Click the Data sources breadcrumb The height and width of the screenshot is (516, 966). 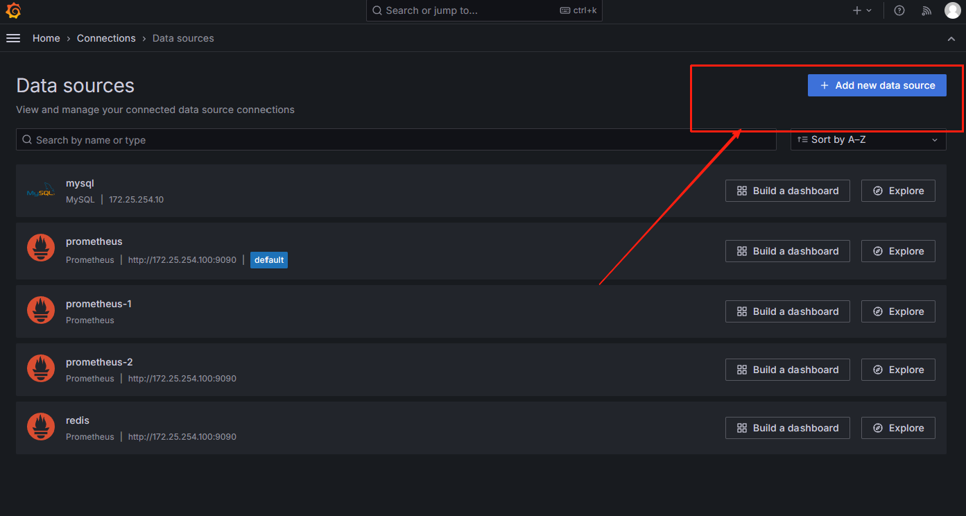coord(183,38)
